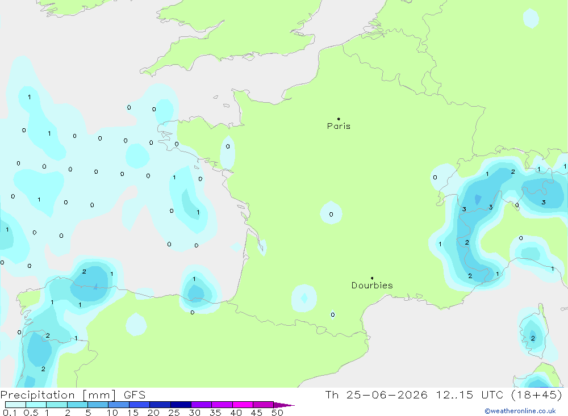The height and width of the screenshot is (416, 568).
Task: Click the legend value '20'
Action: click(x=153, y=413)
